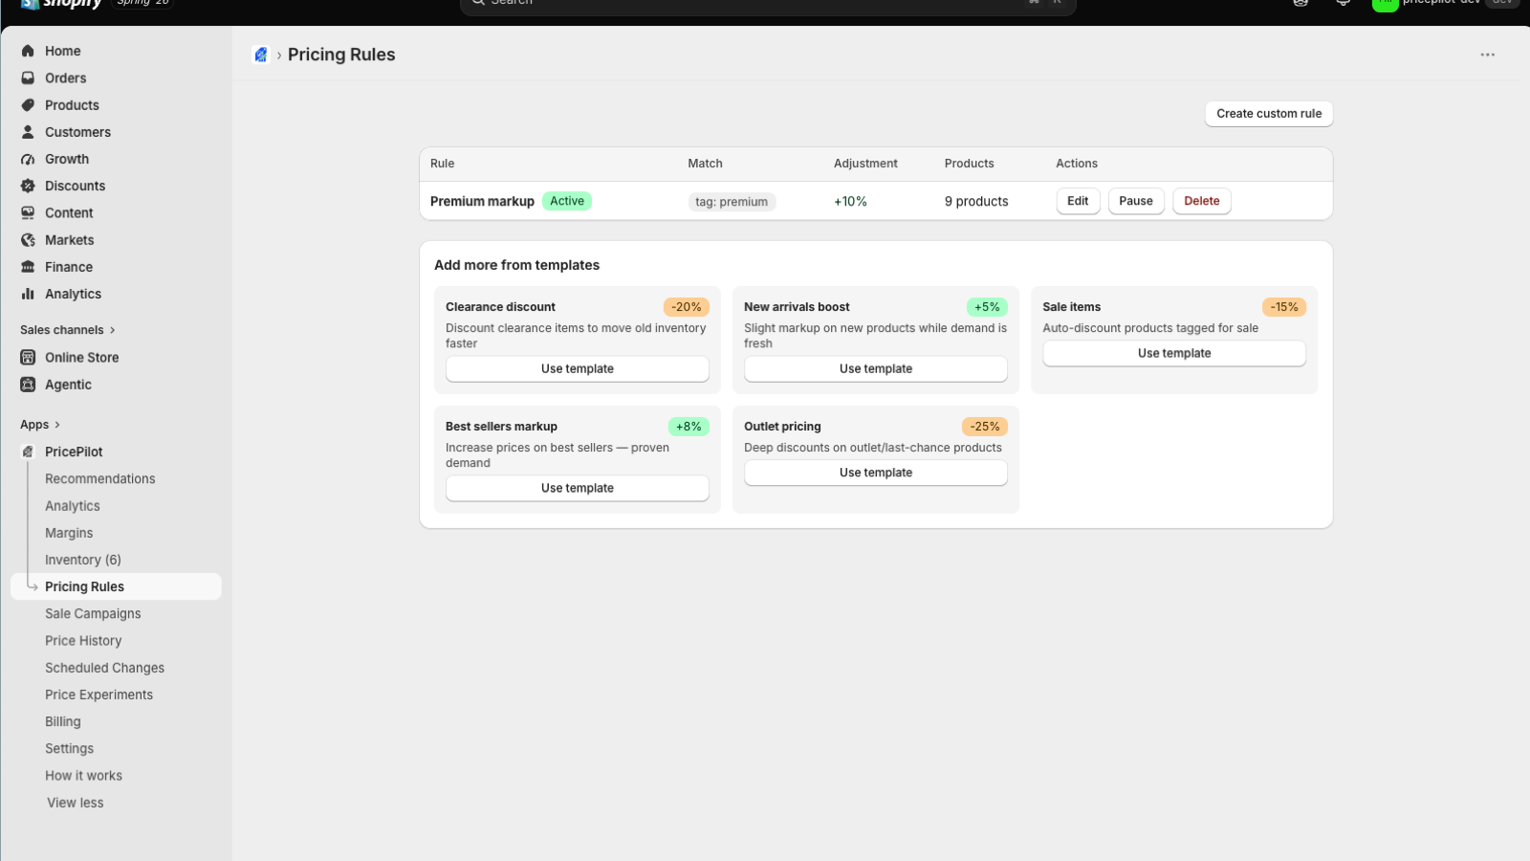Use the Clearance discount template
This screenshot has height=861, width=1530.
pos(578,369)
